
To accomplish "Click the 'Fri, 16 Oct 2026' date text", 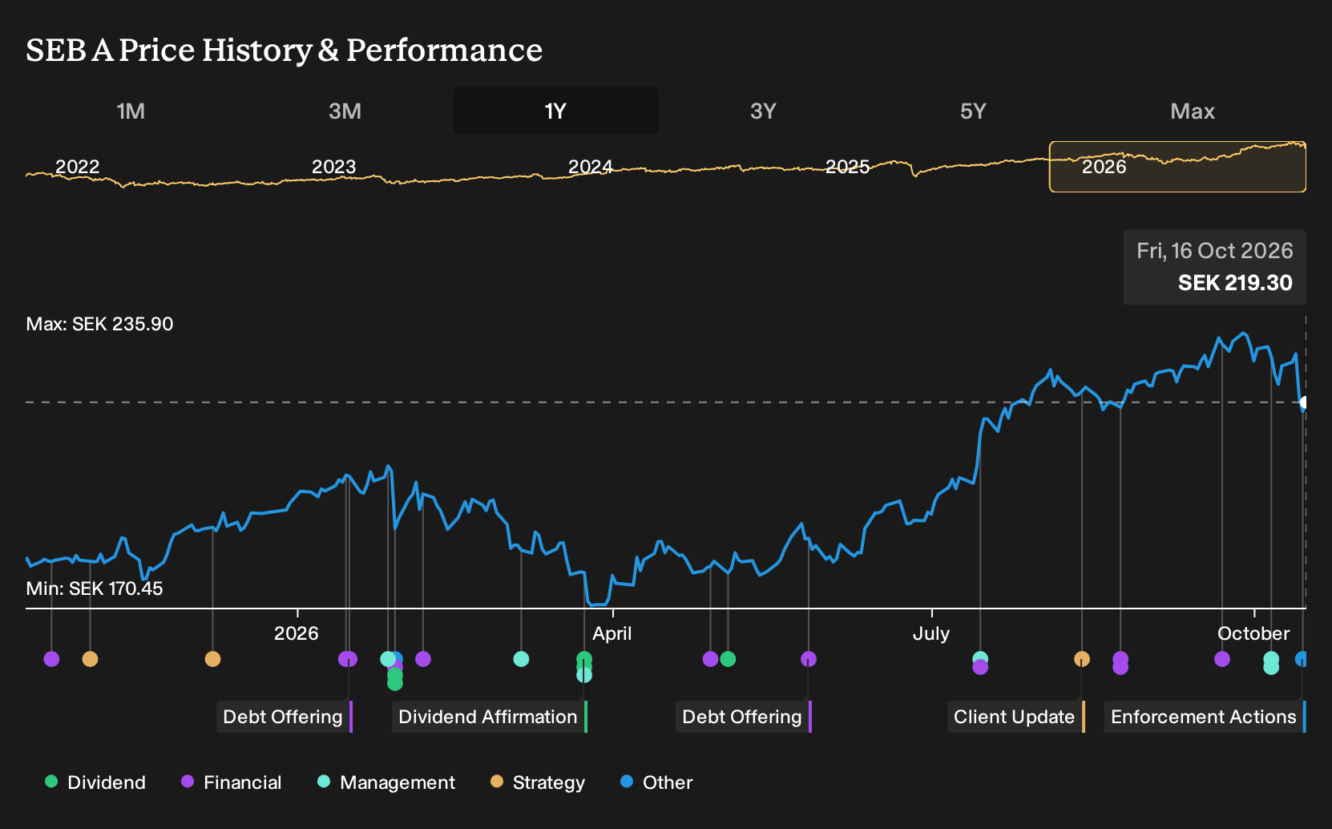I will [x=1215, y=251].
